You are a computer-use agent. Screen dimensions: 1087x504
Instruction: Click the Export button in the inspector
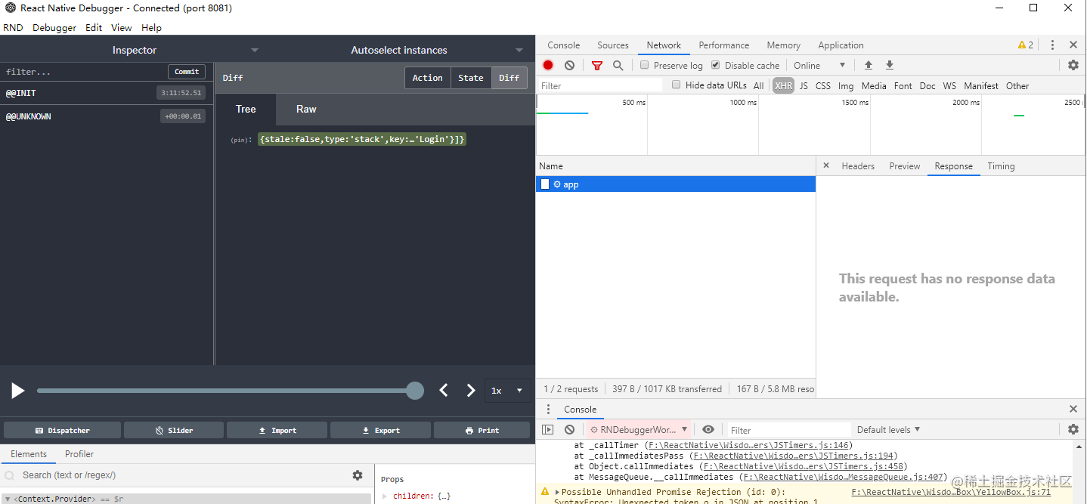[380, 429]
